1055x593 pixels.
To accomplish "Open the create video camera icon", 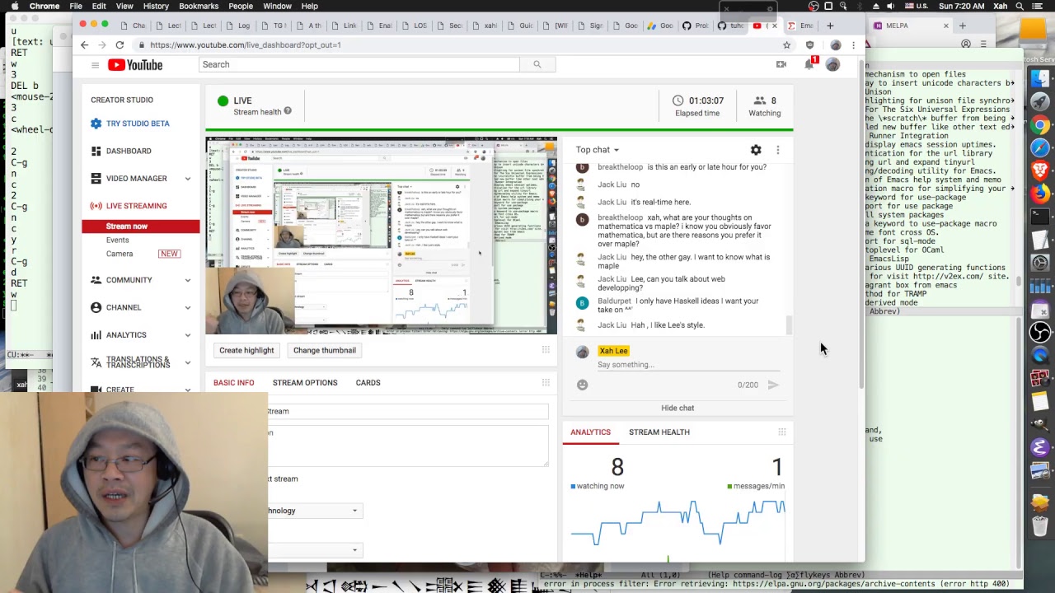I will pyautogui.click(x=781, y=64).
